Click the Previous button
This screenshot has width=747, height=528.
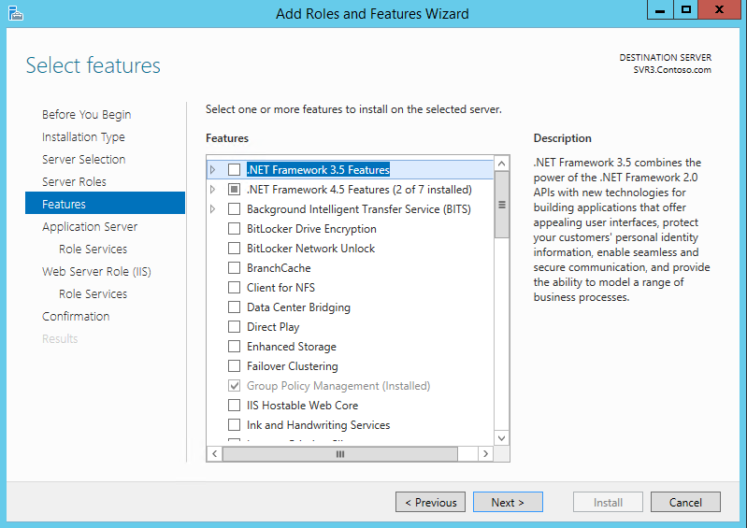[x=430, y=502]
